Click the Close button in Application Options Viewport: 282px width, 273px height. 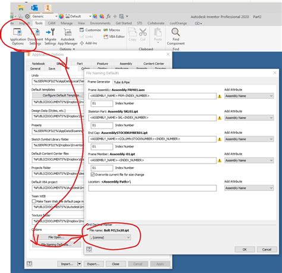[x=115, y=264]
